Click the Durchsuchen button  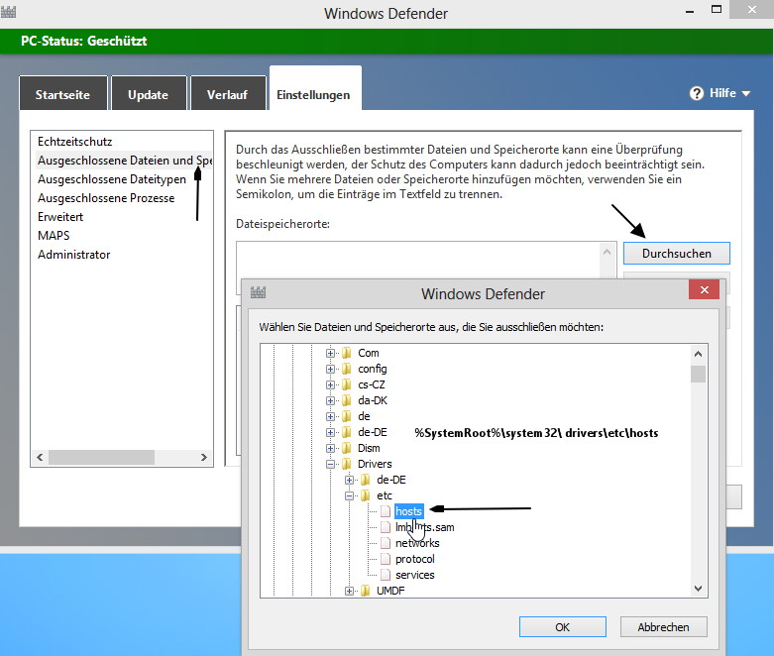pyautogui.click(x=676, y=254)
